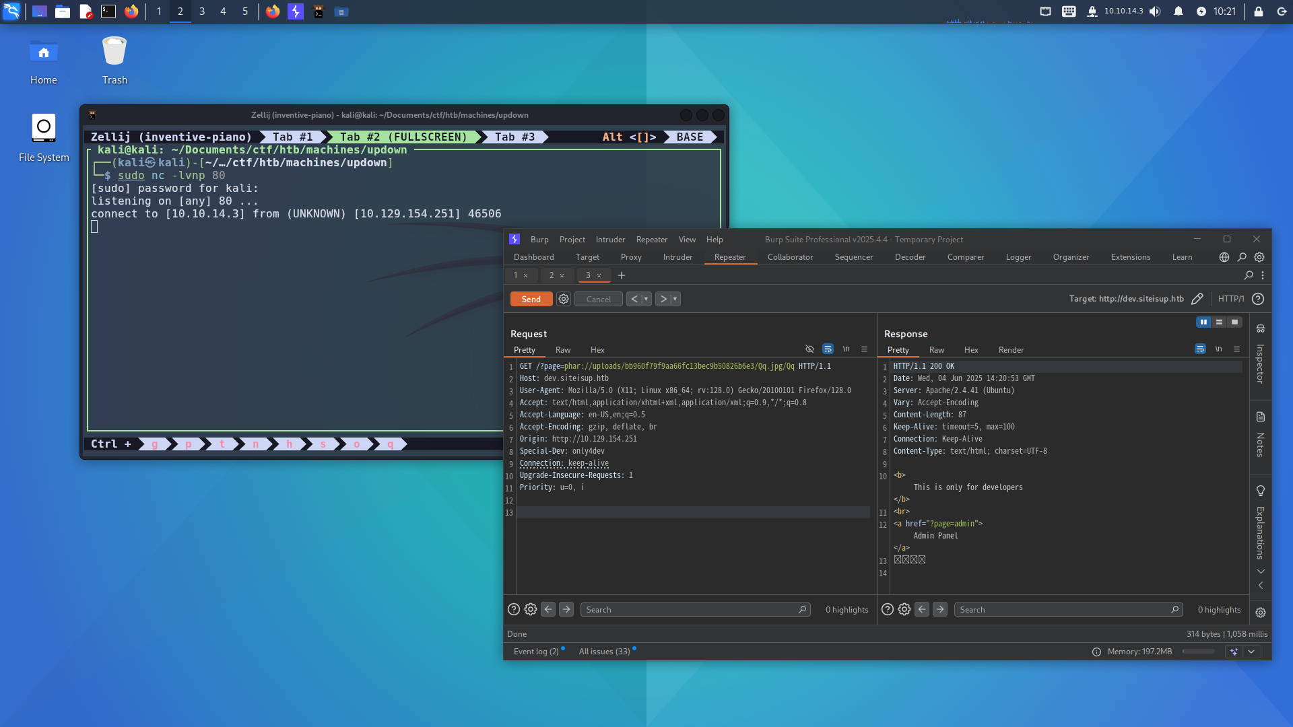Open Response options hamburger menu
1293x727 pixels.
1236,349
